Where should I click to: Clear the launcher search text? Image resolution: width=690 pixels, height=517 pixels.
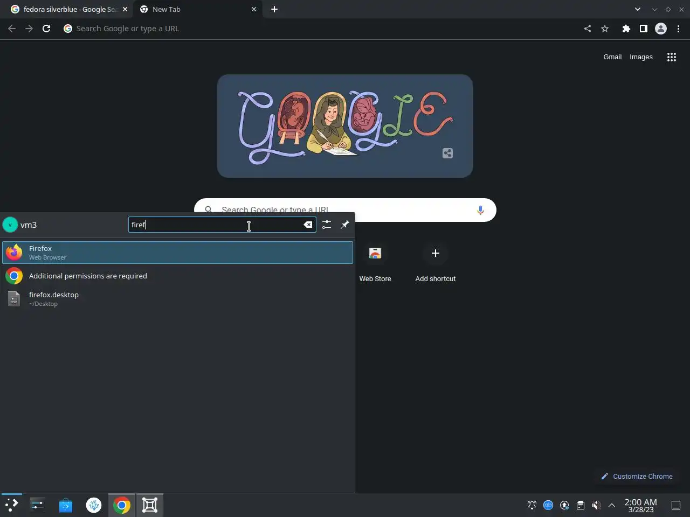click(308, 225)
